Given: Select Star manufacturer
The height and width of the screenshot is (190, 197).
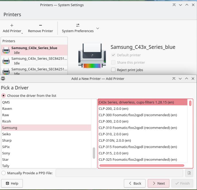Looking at the screenshot, I should click(x=46, y=160).
